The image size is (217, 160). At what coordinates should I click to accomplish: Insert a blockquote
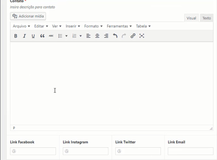[x=42, y=36]
